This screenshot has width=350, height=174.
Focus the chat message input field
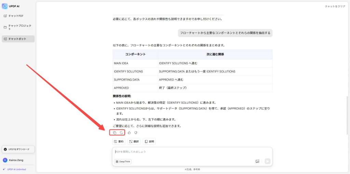(x=192, y=152)
